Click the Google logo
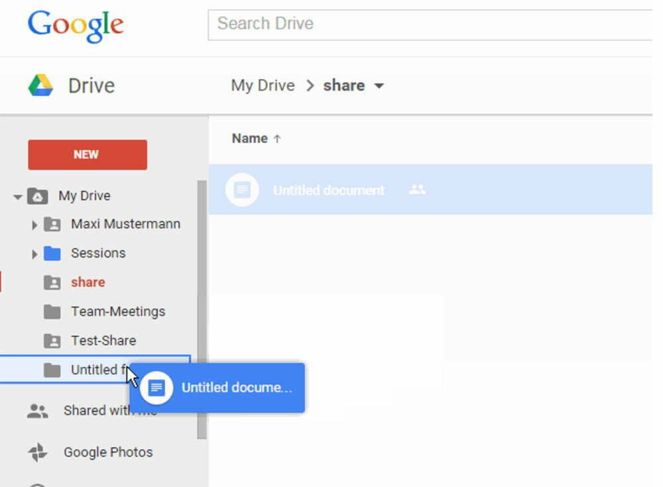Viewport: 663px width, 487px height. 76,25
